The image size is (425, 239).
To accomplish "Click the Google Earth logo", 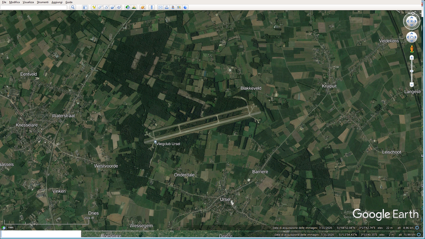I will 385,214.
